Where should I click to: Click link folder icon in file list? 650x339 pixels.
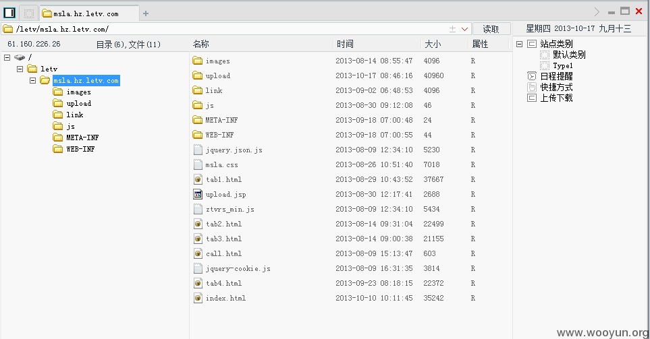(x=198, y=90)
